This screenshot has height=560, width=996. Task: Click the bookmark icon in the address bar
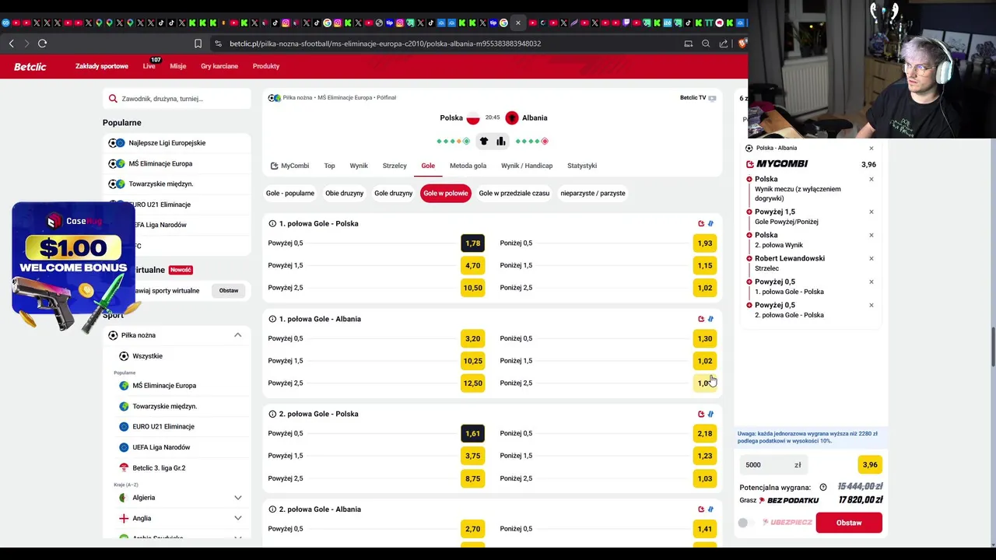[198, 44]
